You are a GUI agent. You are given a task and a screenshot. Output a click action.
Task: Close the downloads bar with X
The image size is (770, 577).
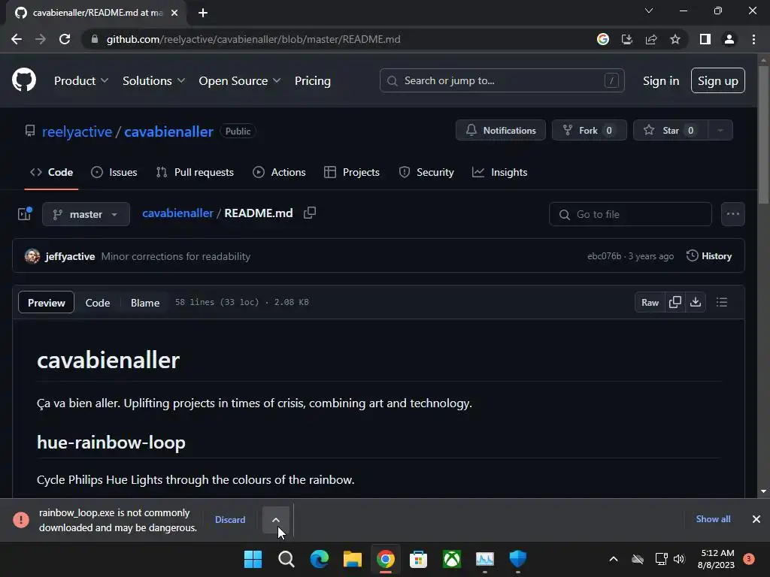(x=756, y=519)
